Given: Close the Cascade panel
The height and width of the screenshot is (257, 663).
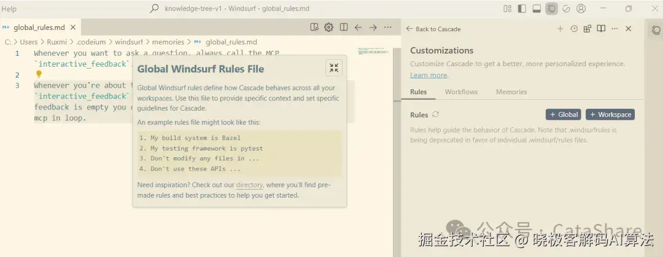Looking at the screenshot, I should pos(629,29).
